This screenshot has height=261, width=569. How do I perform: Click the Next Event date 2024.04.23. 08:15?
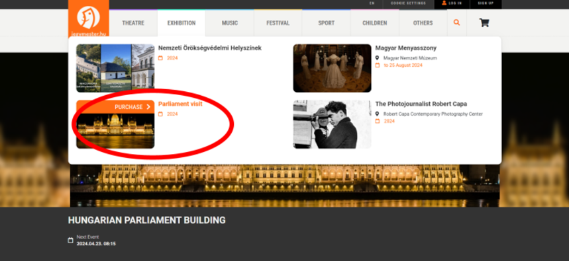[x=96, y=244]
